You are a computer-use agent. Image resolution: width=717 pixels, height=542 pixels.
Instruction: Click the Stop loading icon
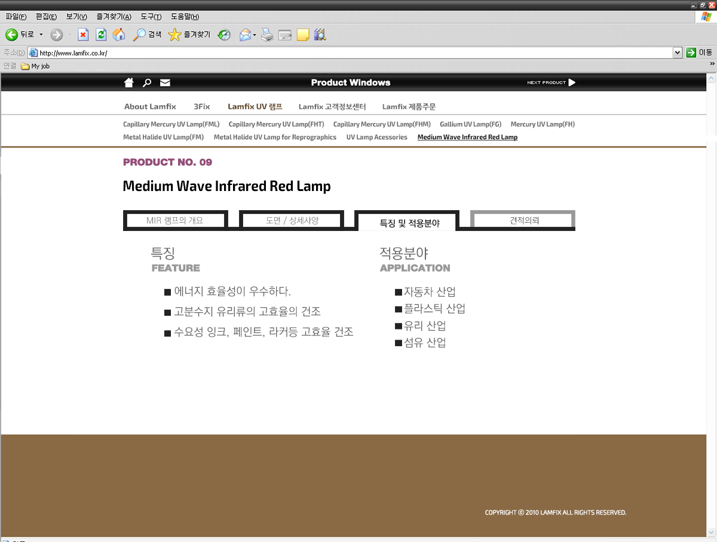click(x=84, y=35)
